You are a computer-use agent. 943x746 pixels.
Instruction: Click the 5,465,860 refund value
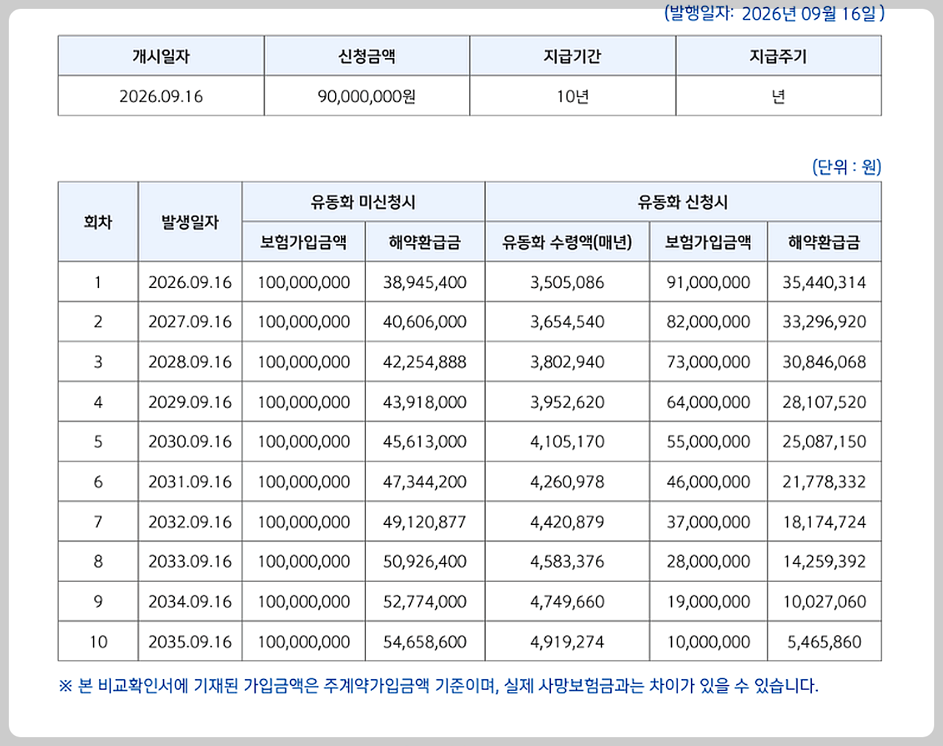click(824, 642)
